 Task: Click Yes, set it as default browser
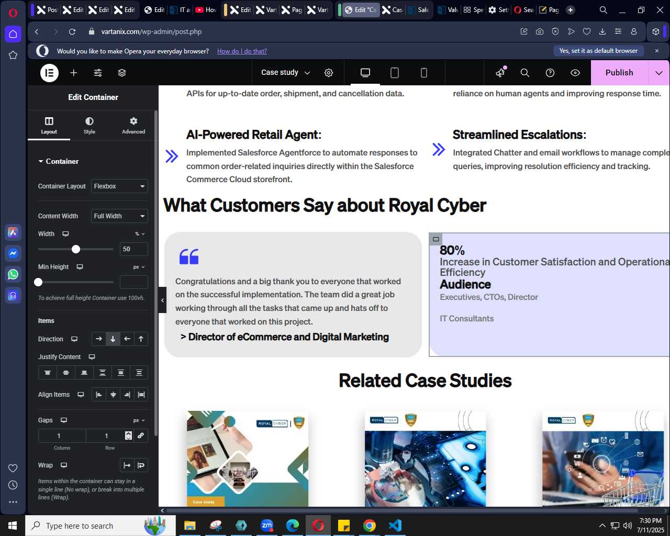click(598, 51)
